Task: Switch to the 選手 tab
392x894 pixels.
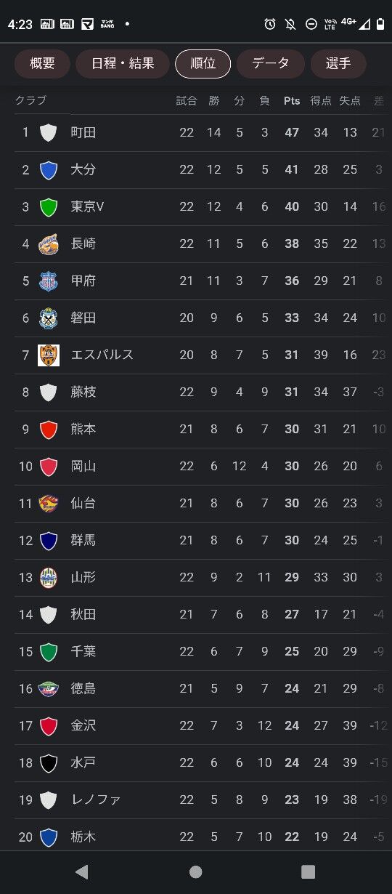Action: (338, 63)
